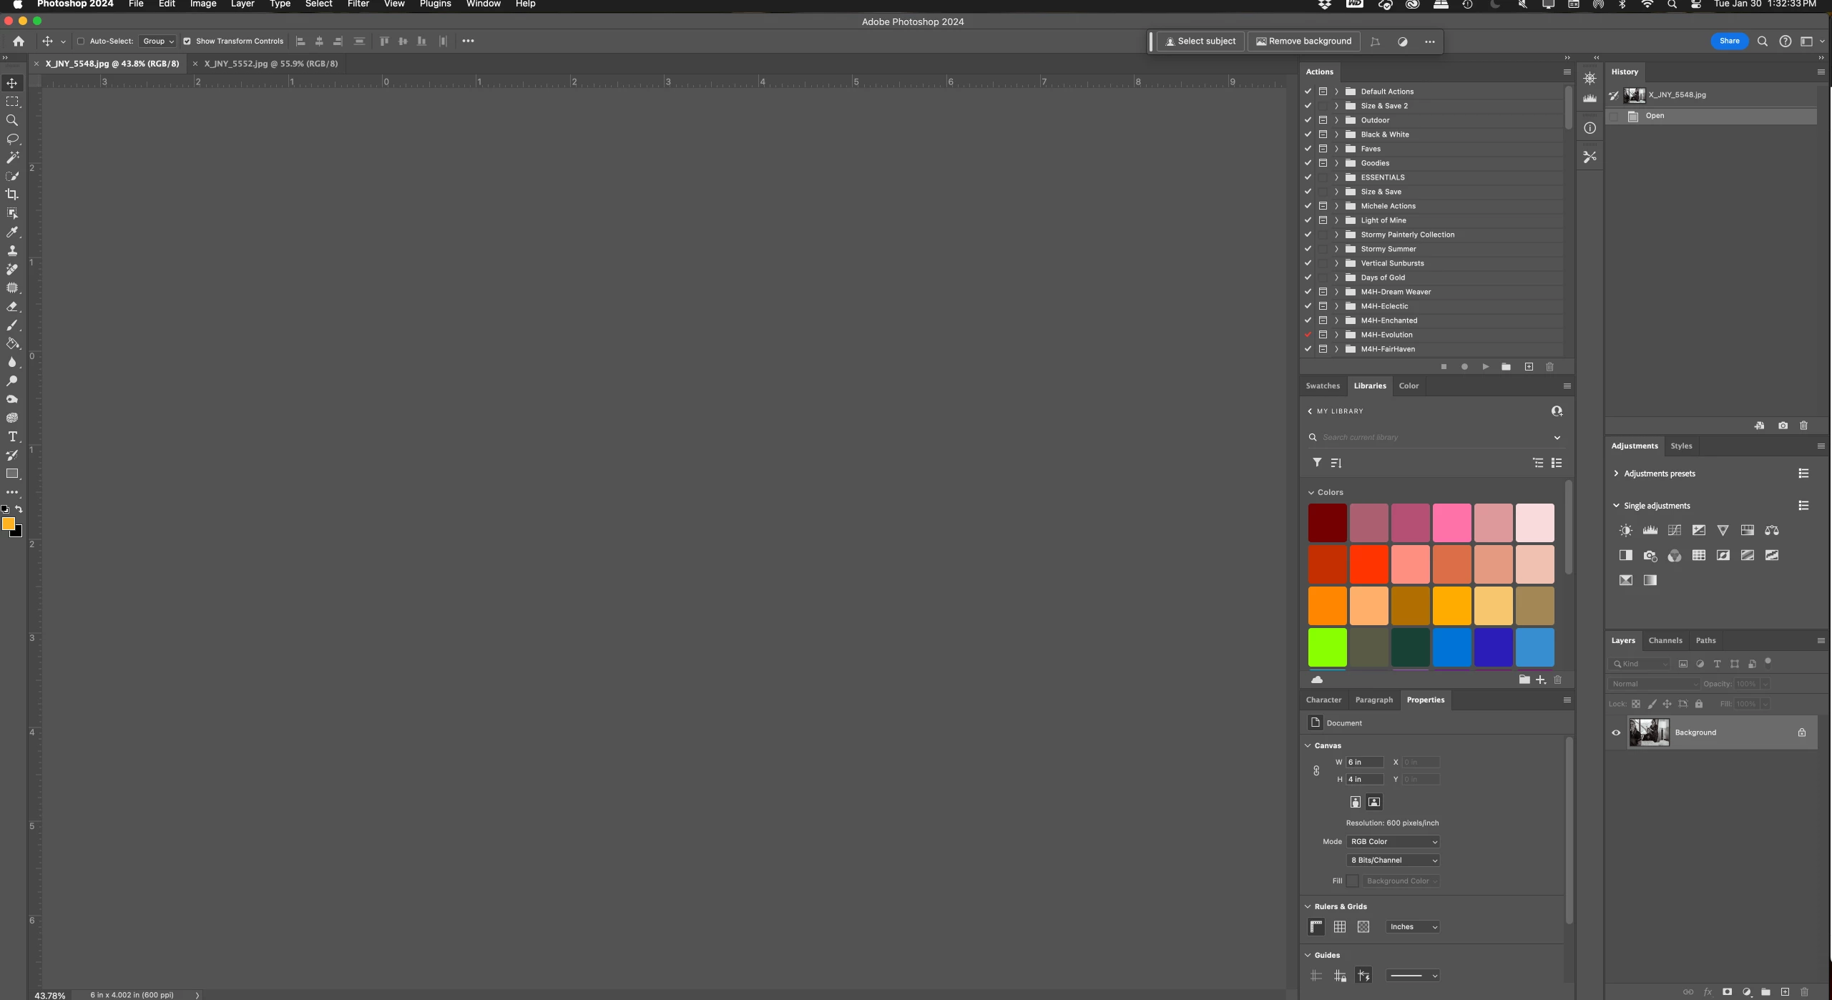Click the play action button
This screenshot has height=1000, width=1832.
[x=1485, y=367]
